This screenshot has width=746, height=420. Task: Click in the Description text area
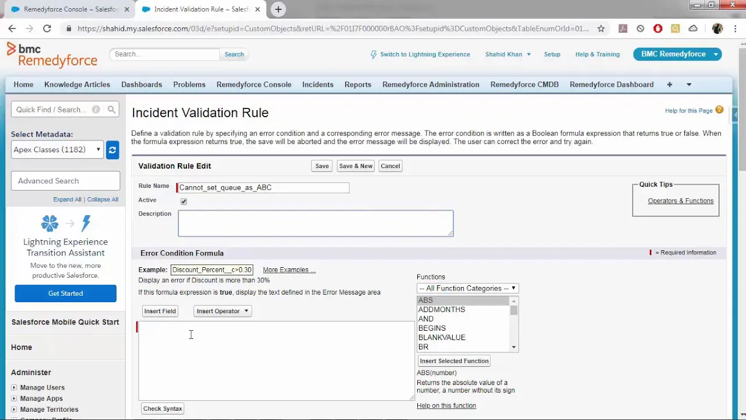pos(315,223)
